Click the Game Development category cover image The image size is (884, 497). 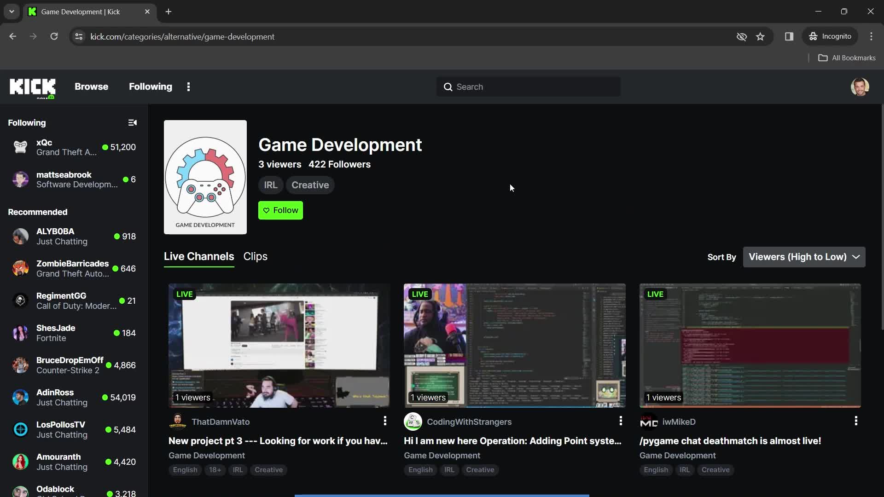coord(205,177)
